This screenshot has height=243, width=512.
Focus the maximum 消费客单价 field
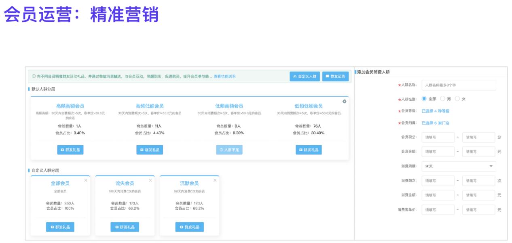click(479, 210)
